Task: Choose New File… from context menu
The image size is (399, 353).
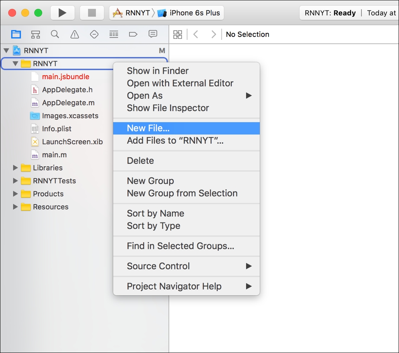Action: pos(186,128)
